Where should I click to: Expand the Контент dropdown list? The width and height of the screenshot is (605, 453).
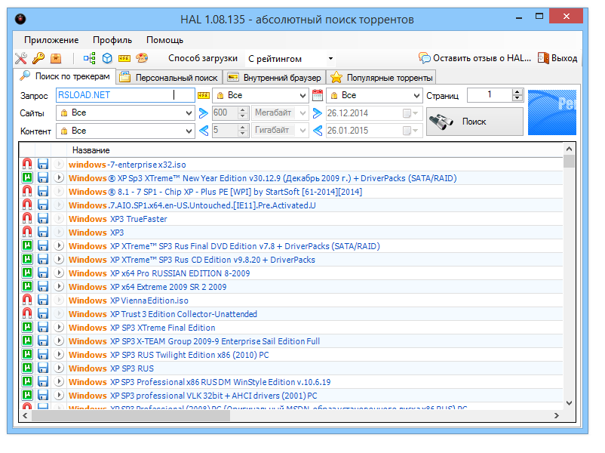pos(189,131)
